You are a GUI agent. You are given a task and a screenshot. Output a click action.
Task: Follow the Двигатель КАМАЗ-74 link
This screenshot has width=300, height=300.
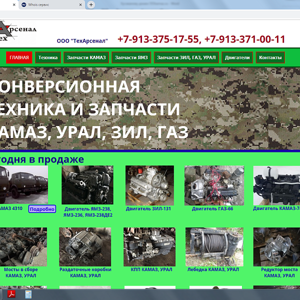(x=276, y=208)
